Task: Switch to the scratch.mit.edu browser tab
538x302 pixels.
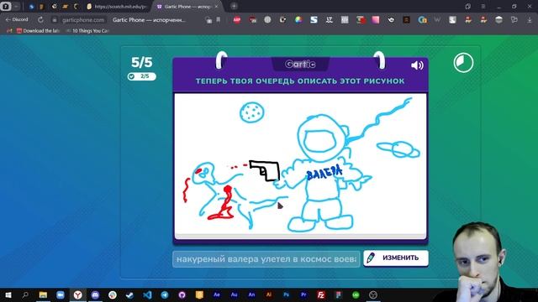Action: (x=117, y=7)
